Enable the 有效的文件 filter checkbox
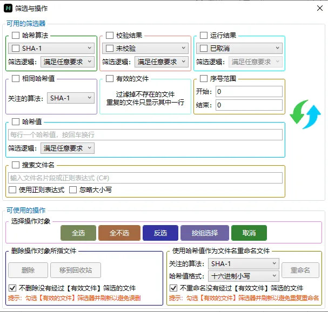 pos(110,79)
